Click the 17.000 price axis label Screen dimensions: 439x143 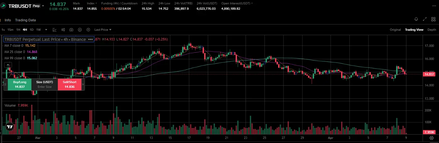429,46
